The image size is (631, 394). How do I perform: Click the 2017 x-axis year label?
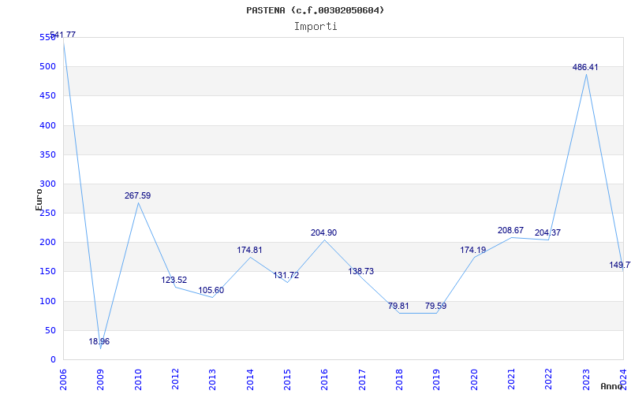tap(362, 380)
